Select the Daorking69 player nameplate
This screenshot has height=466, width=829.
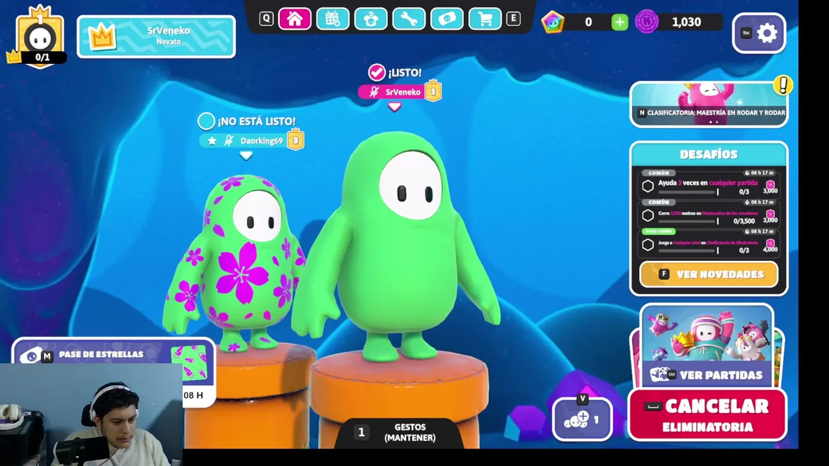click(x=253, y=140)
